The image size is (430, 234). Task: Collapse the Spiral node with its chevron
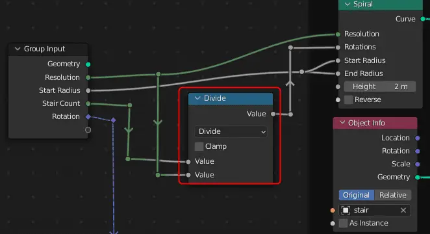(348, 4)
